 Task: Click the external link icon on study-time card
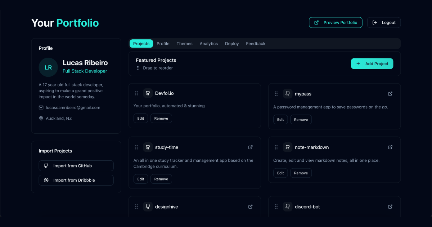click(250, 147)
